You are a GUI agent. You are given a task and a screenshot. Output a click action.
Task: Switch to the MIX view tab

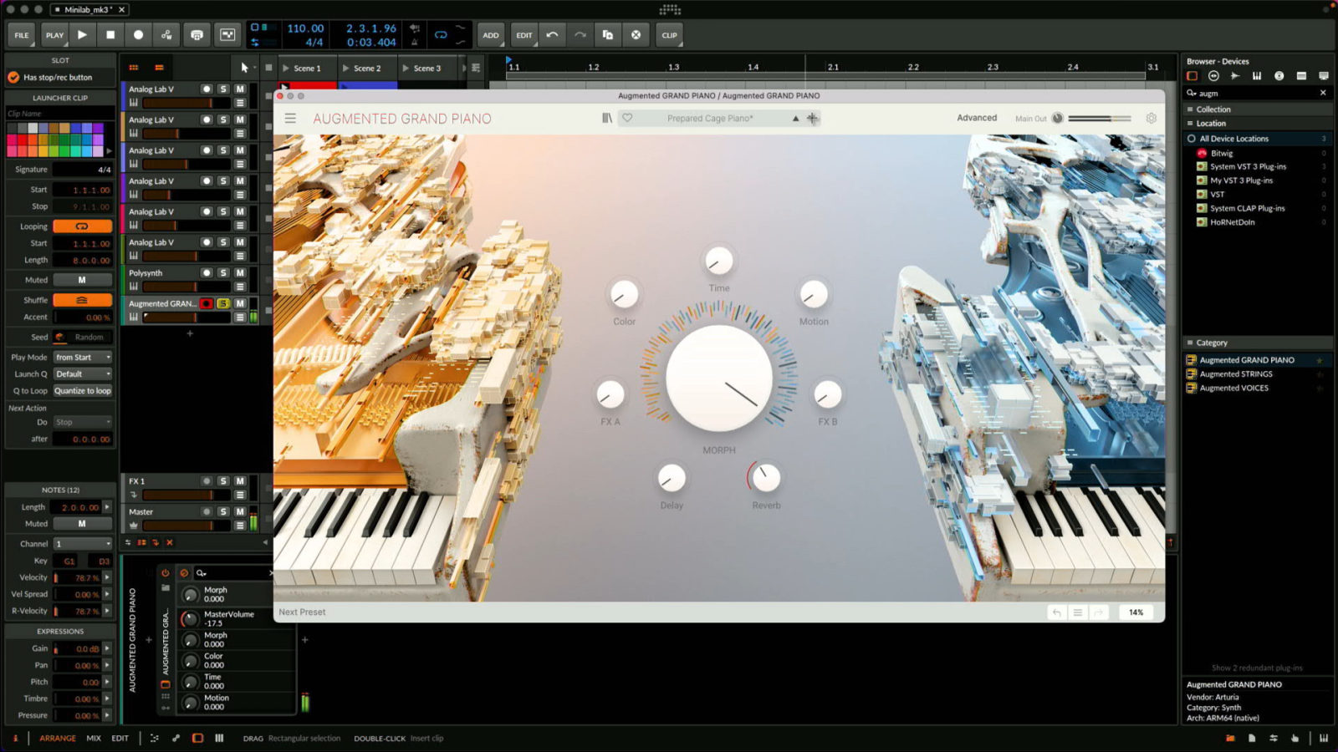(94, 739)
